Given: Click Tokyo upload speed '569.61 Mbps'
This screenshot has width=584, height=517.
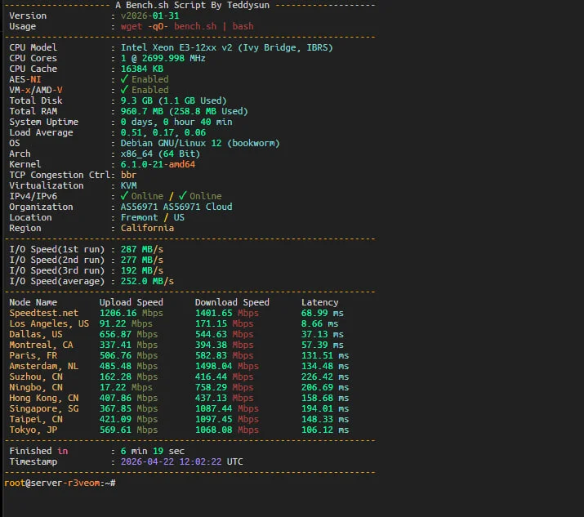Looking at the screenshot, I should click(x=128, y=430).
